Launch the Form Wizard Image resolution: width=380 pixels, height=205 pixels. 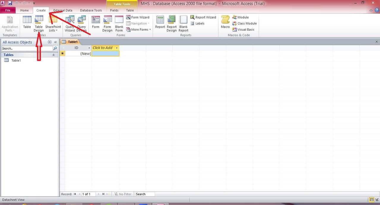tap(138, 17)
